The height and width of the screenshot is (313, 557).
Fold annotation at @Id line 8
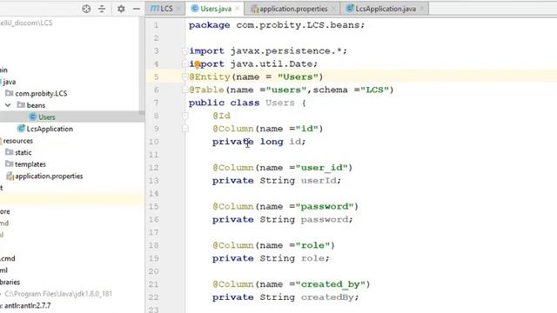pyautogui.click(x=185, y=116)
